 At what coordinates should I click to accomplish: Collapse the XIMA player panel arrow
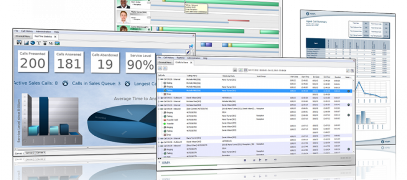159,162
